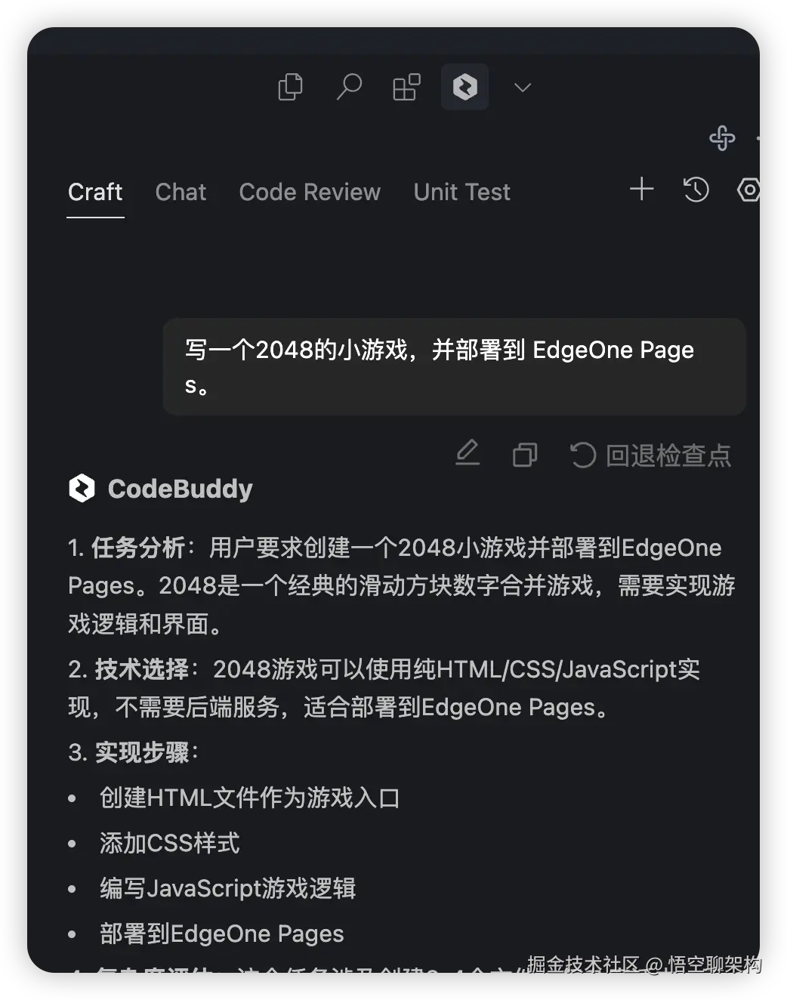Start a new conversation with plus icon

click(641, 189)
